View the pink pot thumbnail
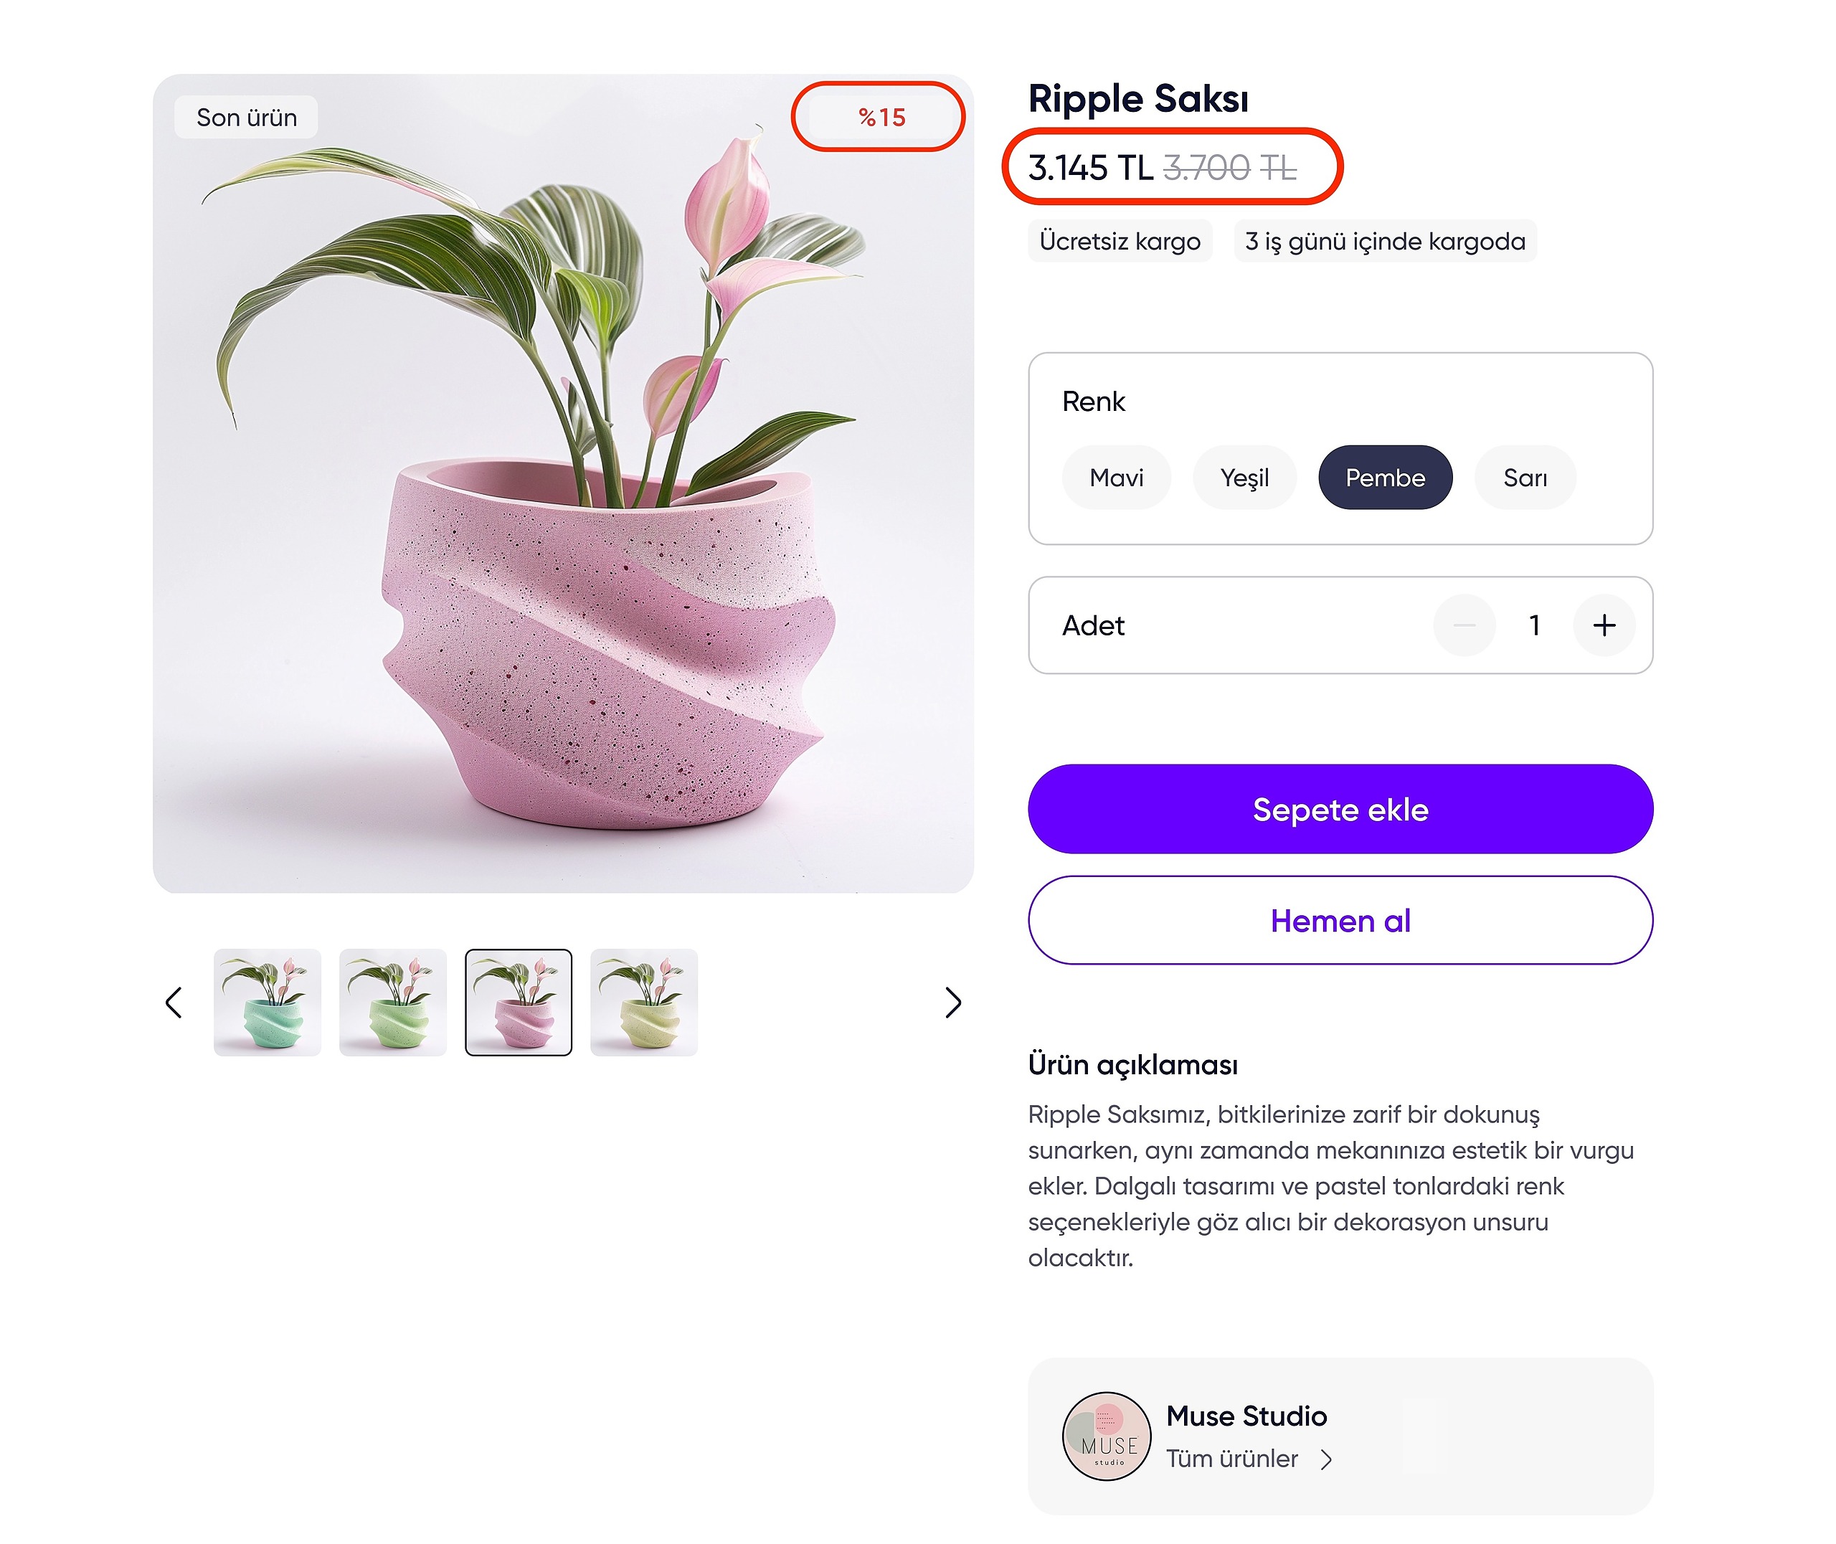 coord(518,1002)
